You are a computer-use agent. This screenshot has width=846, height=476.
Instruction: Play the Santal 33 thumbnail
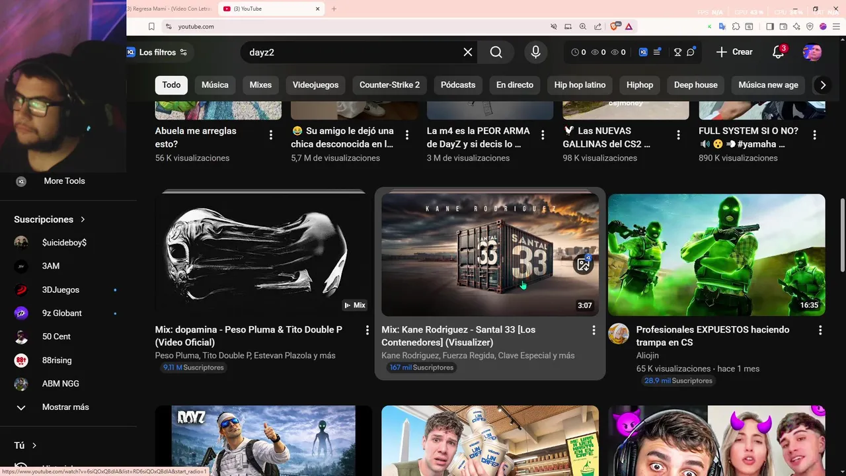pyautogui.click(x=490, y=255)
